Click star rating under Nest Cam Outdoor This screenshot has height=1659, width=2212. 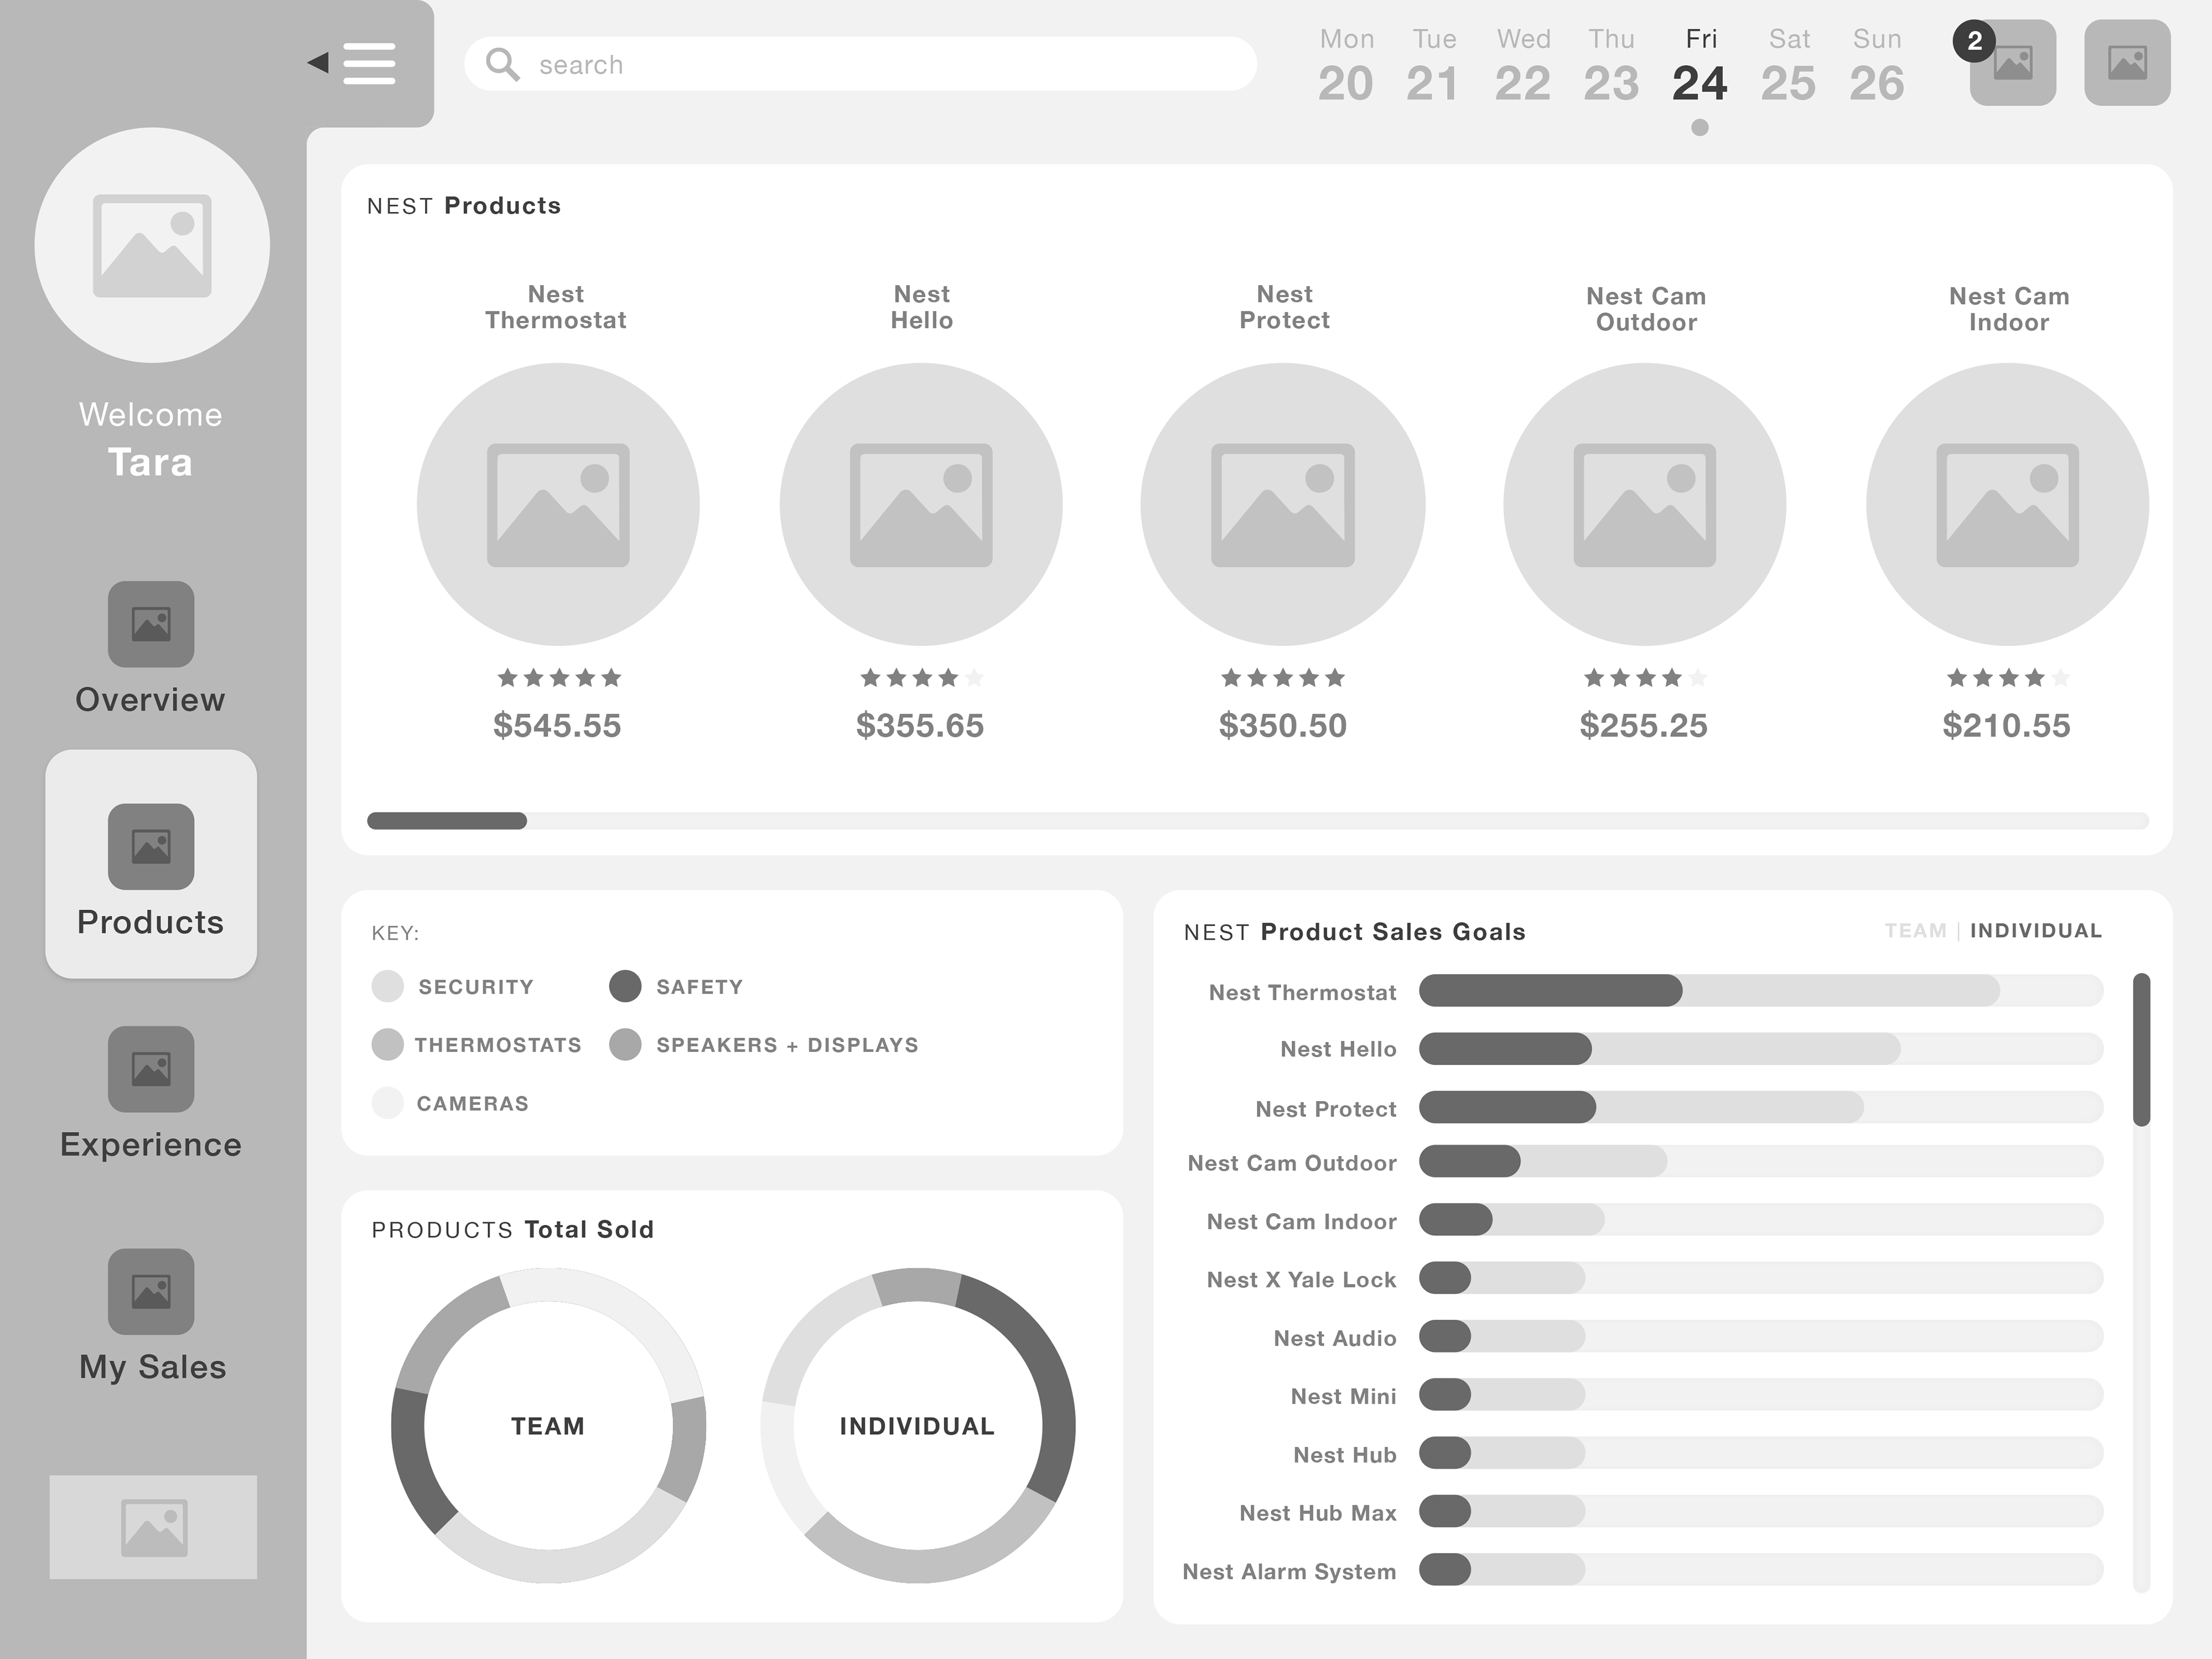tap(1645, 678)
